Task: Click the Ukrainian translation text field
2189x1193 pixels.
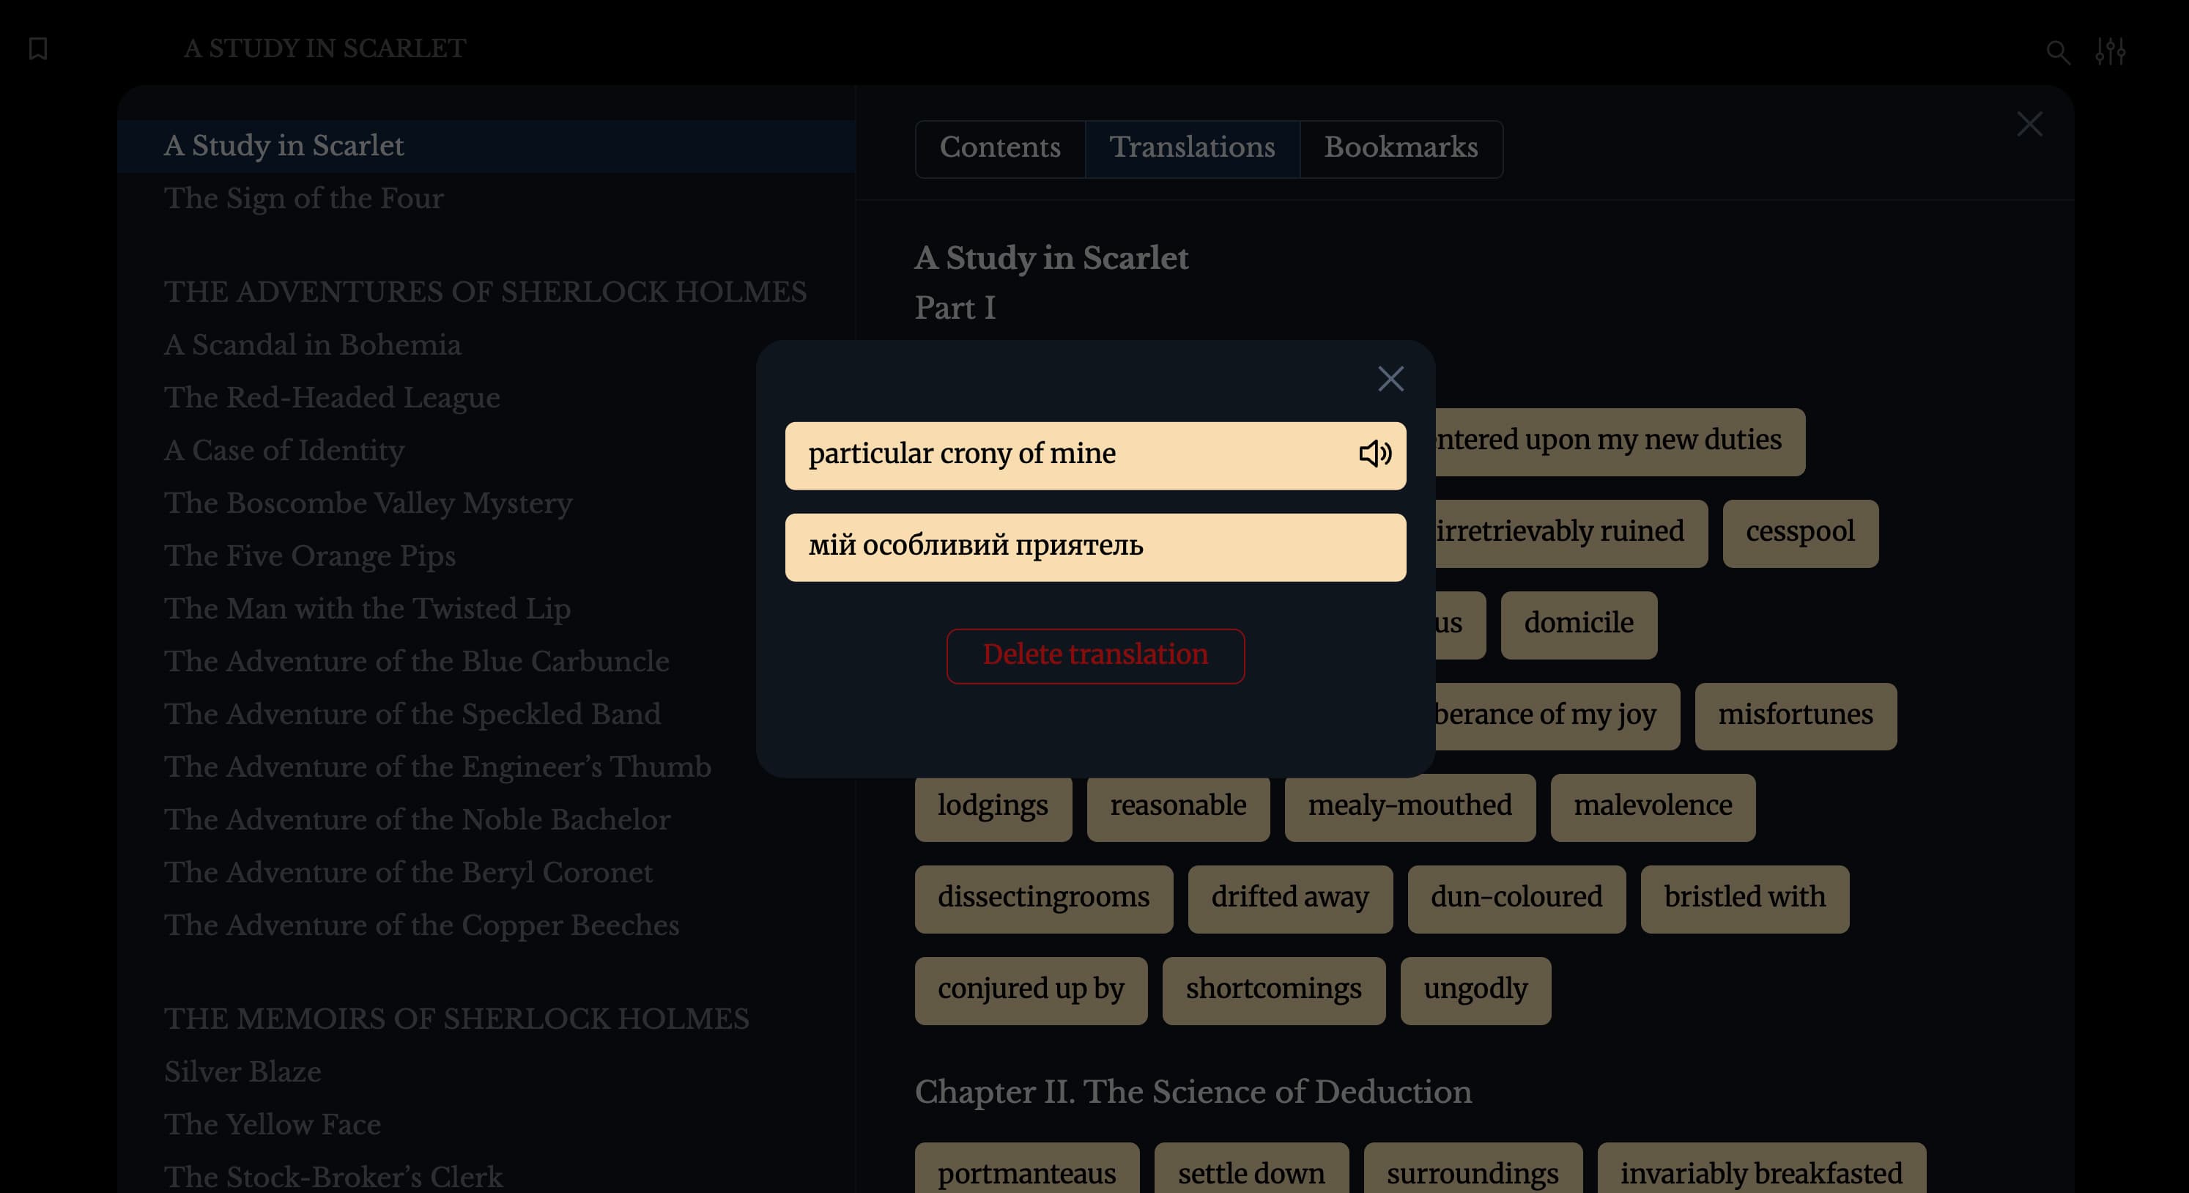Action: (x=1094, y=547)
